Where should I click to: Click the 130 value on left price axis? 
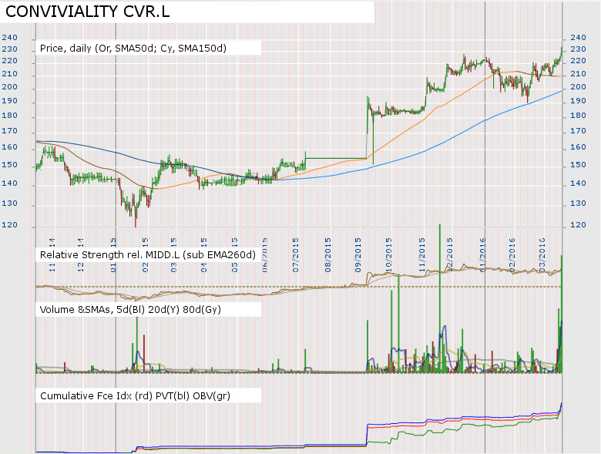[9, 203]
